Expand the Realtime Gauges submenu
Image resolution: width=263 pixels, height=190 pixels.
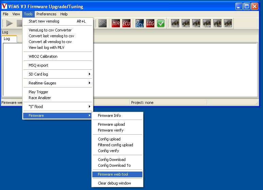[x=58, y=83]
